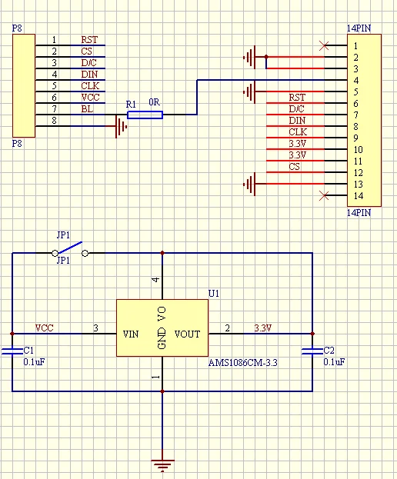Select capacitor C2 0.1uF symbol
Screen dimensions: 397x479
pos(312,351)
